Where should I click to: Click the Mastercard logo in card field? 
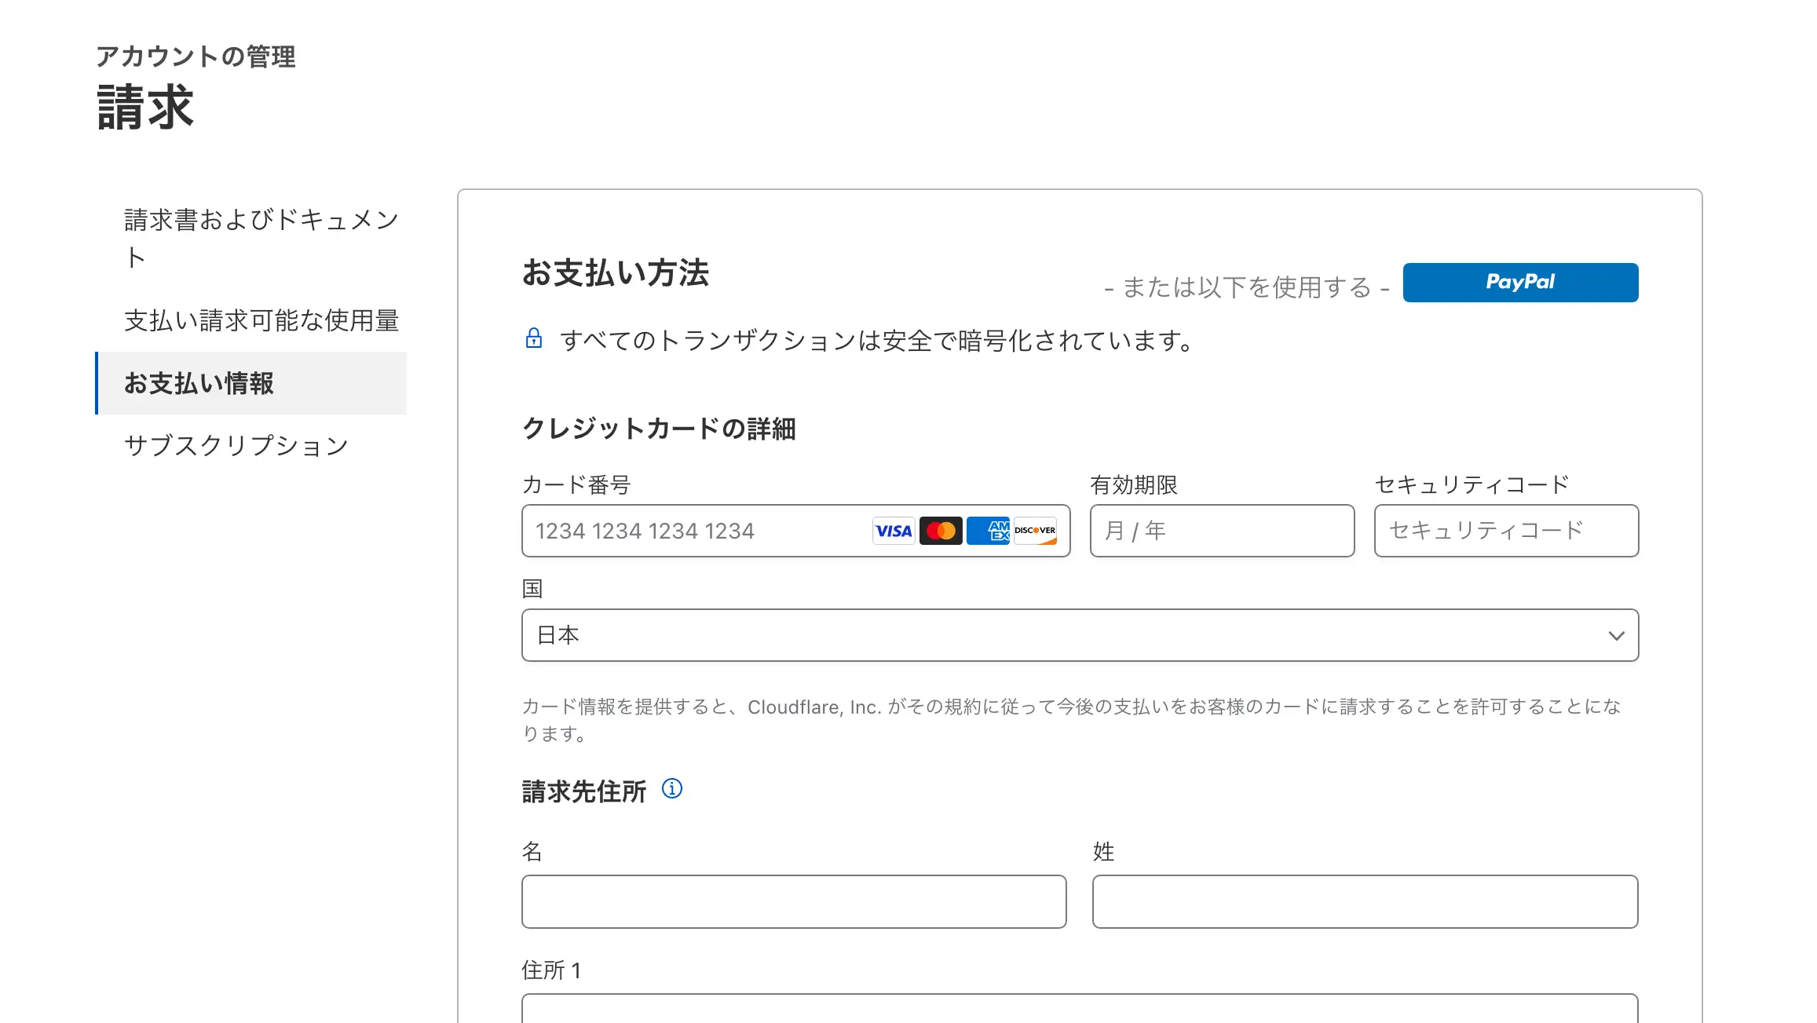click(941, 532)
